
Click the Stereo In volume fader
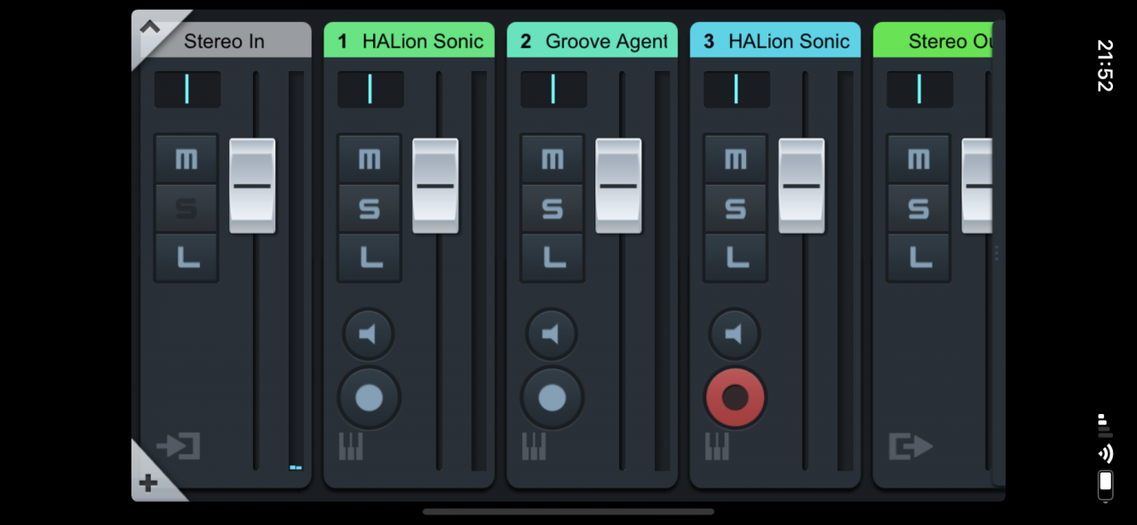252,186
